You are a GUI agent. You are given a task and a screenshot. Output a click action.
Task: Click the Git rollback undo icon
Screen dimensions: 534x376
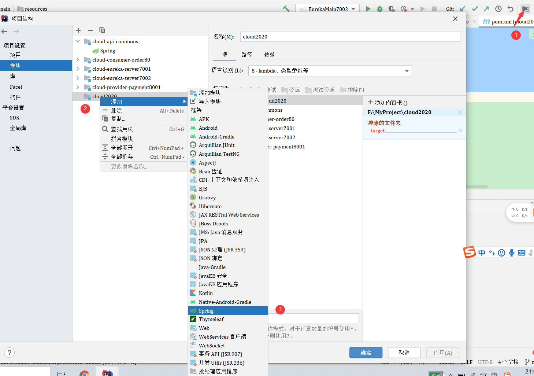pos(511,9)
